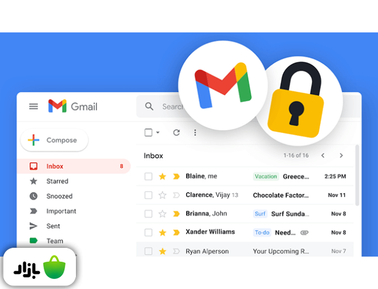This screenshot has width=378, height=289.
Task: Expand the select-all dropdown arrow
Action: (158, 132)
